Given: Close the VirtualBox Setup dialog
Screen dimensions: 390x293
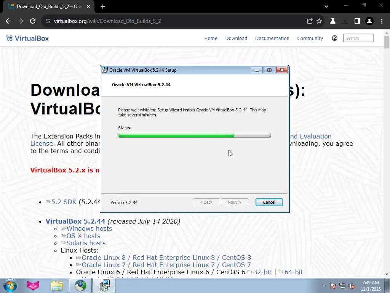Looking at the screenshot, I should click(282, 70).
